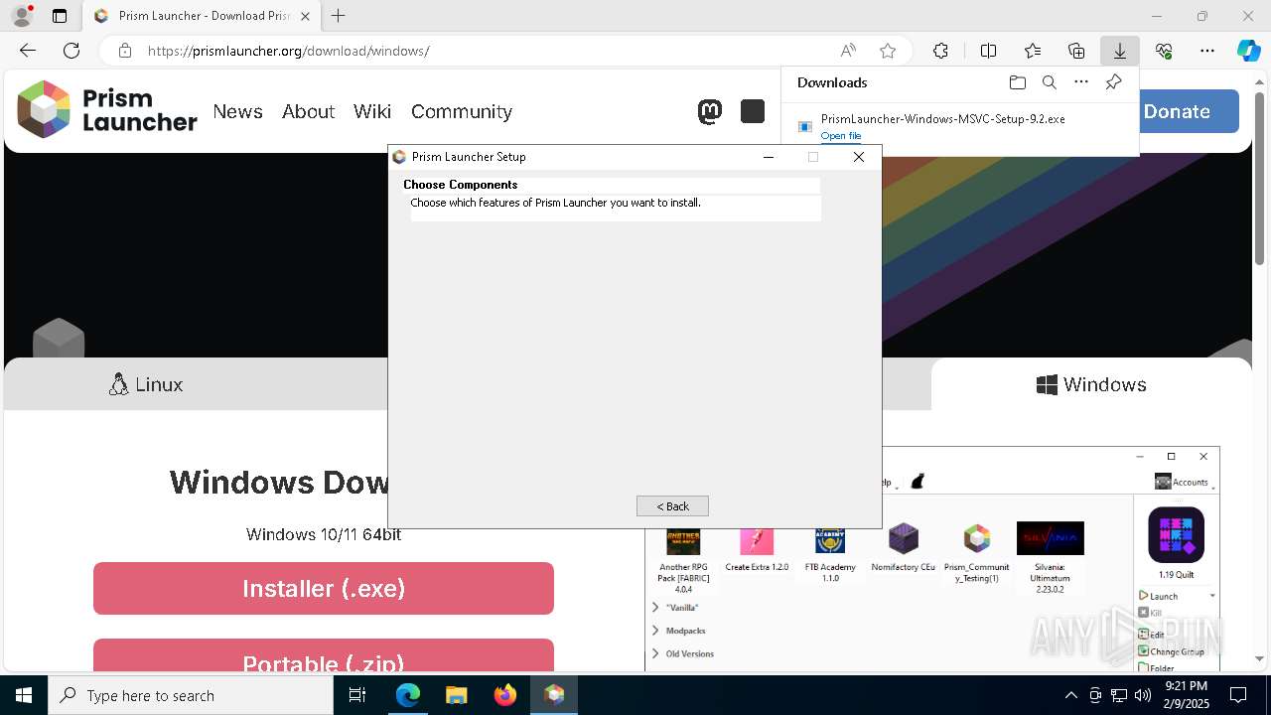
Task: Minimize the Prism Launcher Setup window
Action: pos(768,157)
